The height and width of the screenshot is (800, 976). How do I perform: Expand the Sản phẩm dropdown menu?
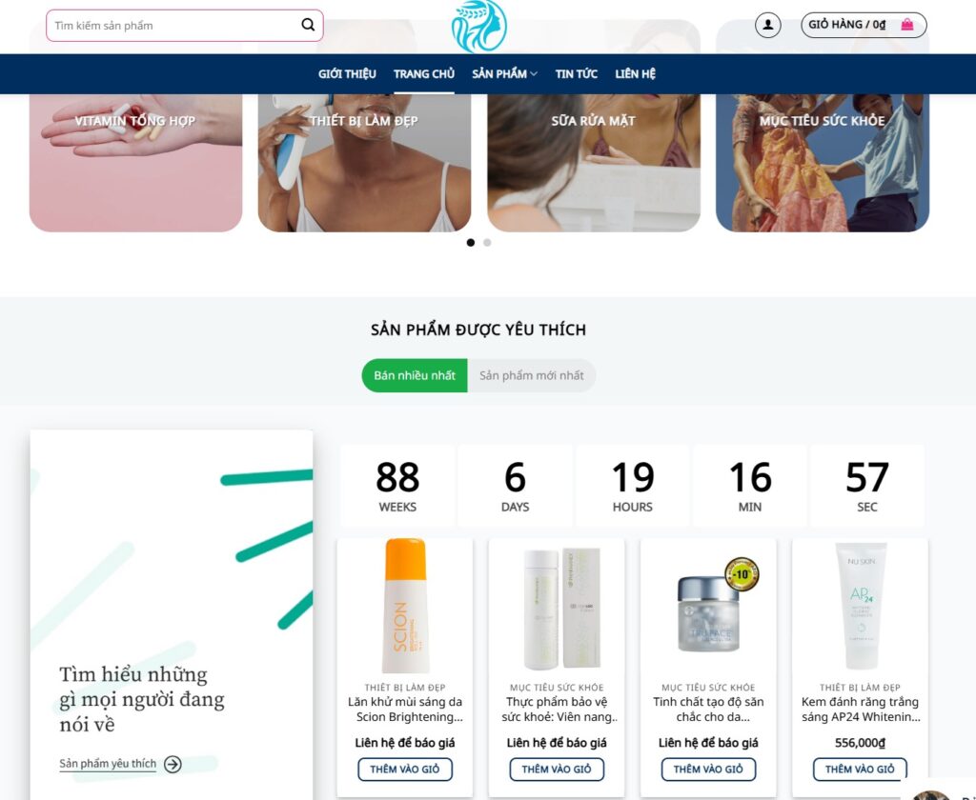[x=504, y=74]
